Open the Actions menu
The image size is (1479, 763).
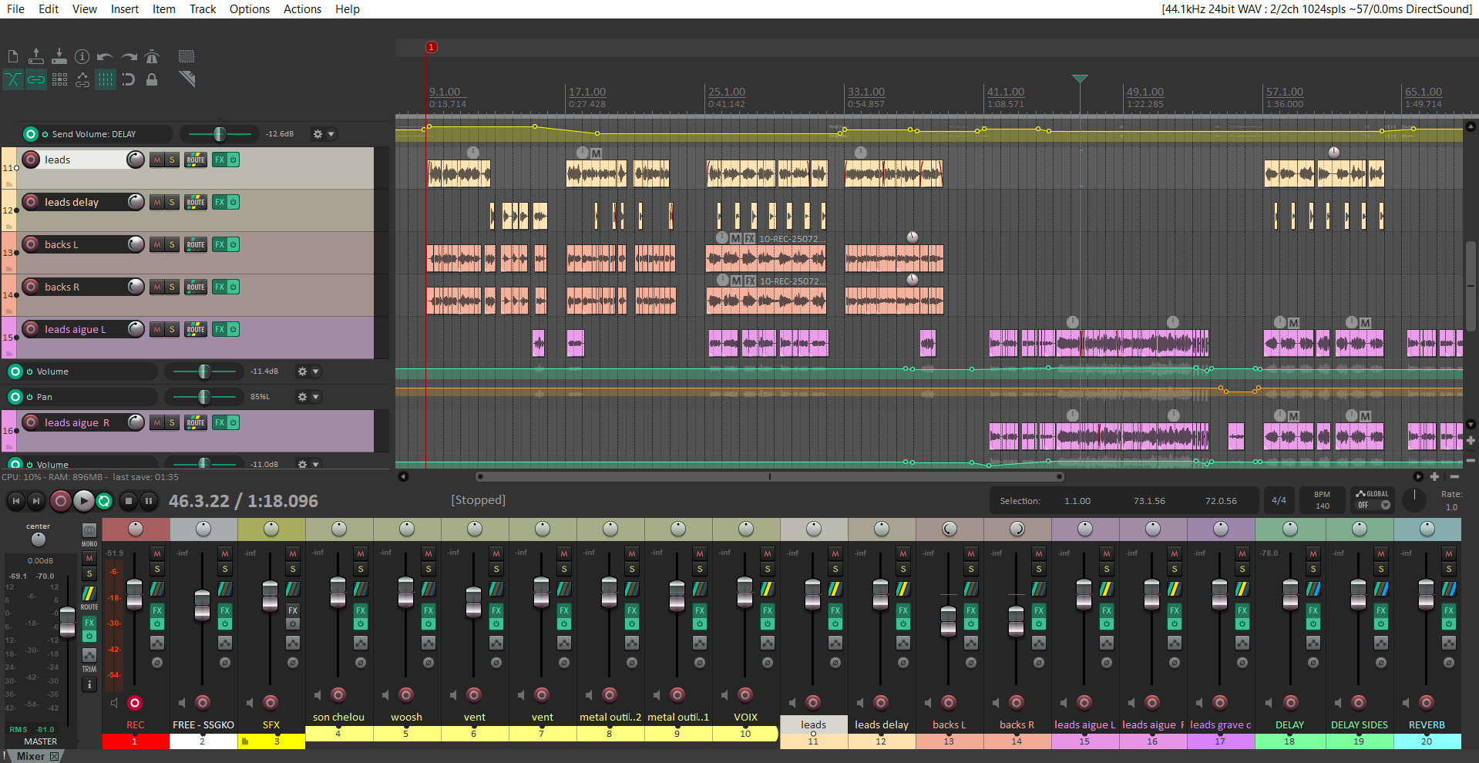(302, 9)
